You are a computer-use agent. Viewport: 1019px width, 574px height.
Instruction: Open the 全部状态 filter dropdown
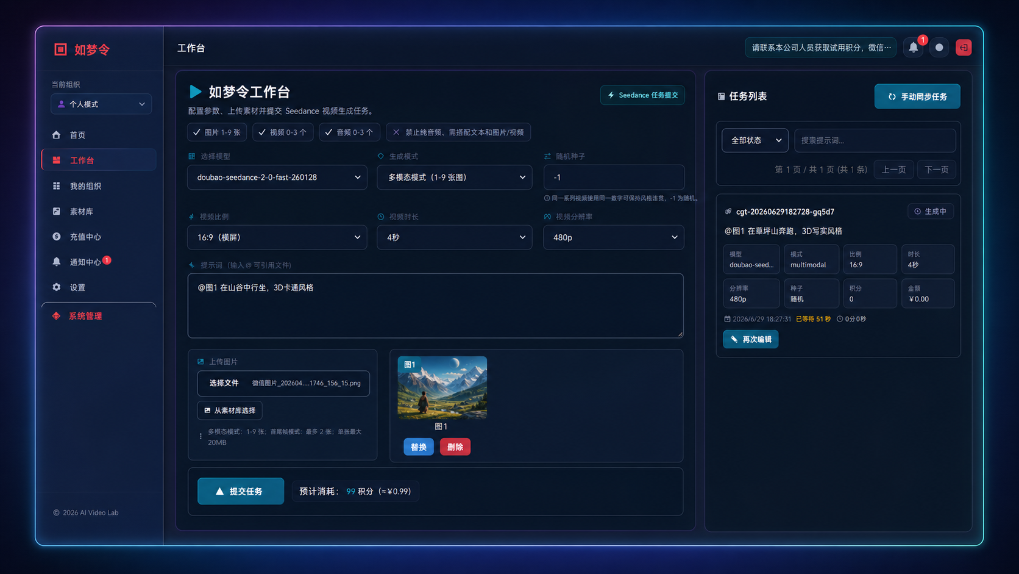coord(755,140)
